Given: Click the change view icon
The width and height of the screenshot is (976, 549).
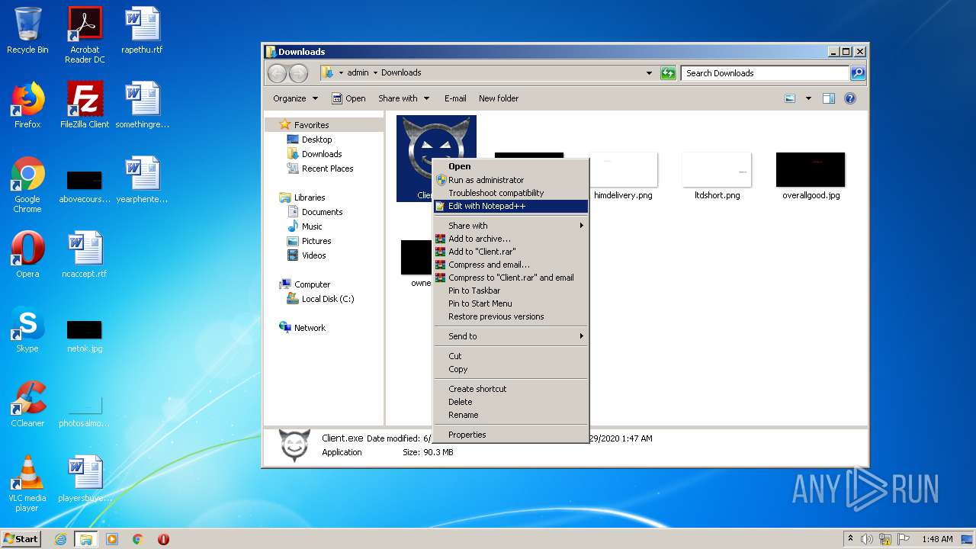Looking at the screenshot, I should click(x=790, y=98).
